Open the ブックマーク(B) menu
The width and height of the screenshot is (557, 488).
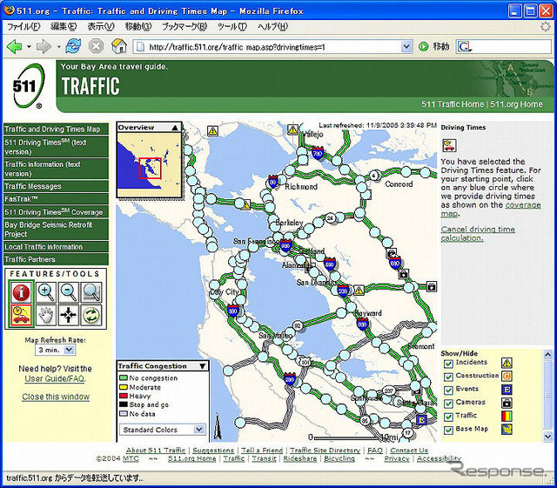tap(185, 27)
